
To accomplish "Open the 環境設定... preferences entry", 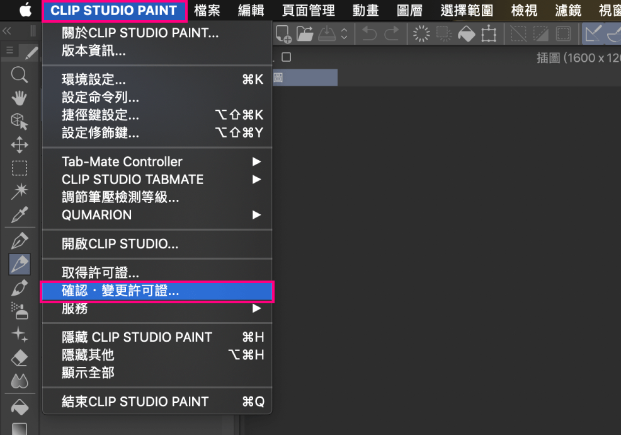I will click(x=94, y=80).
